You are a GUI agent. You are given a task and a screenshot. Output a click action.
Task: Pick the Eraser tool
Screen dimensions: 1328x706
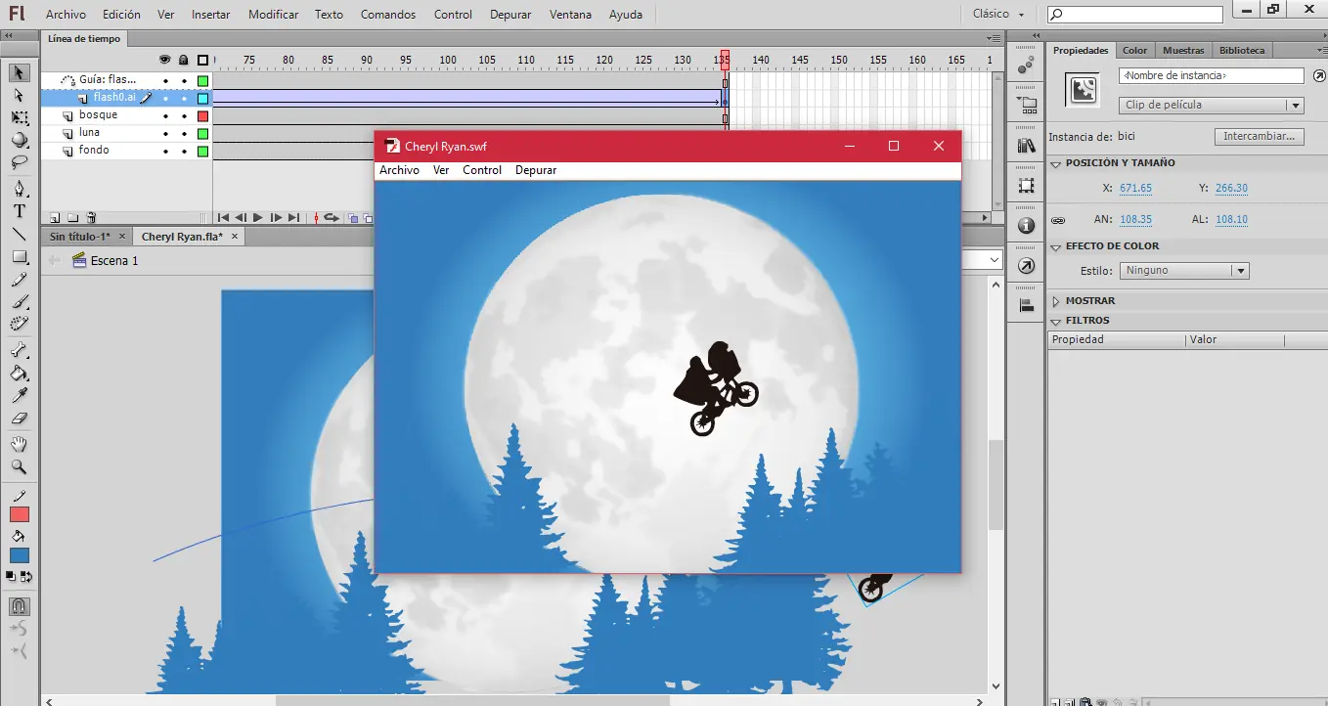(x=20, y=418)
